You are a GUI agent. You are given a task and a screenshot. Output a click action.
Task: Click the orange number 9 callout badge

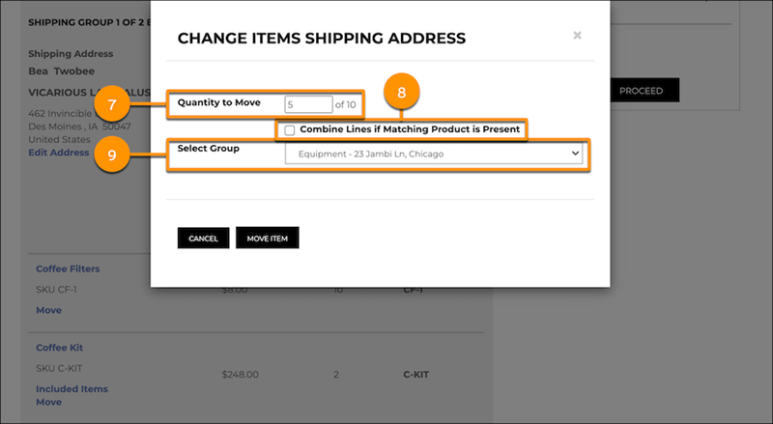point(112,155)
